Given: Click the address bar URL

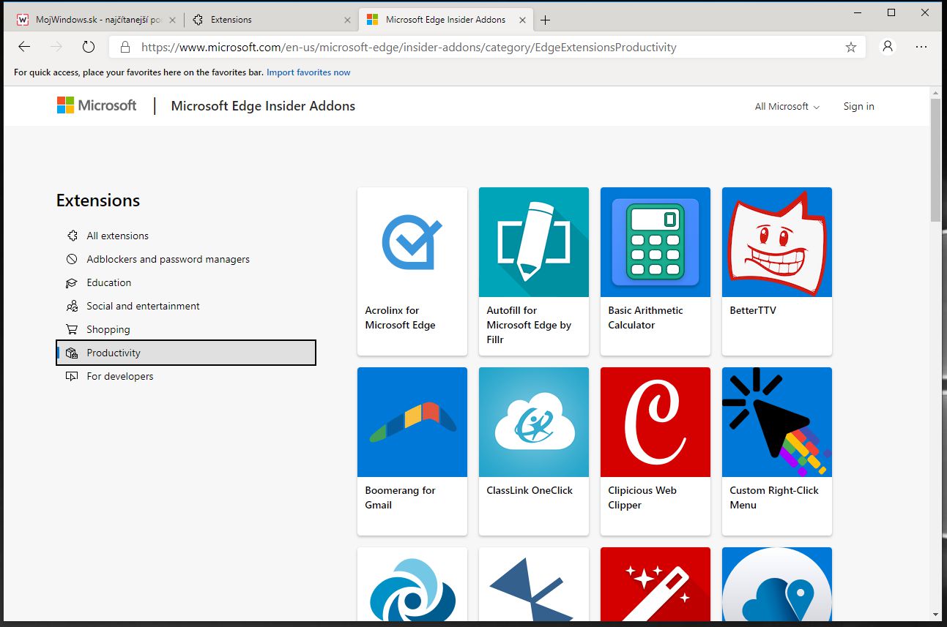Looking at the screenshot, I should point(409,47).
